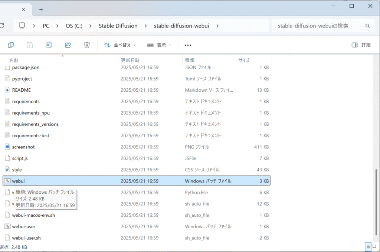Open the 並べ替え sort dropdown

120,45
